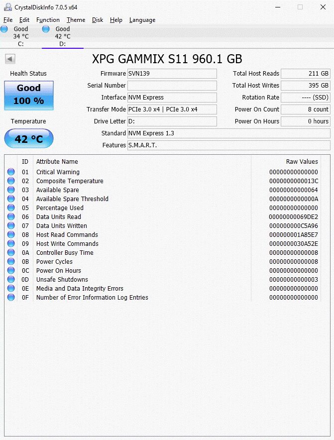
Task: Select raw value 000000001A85E7
Action: (294, 235)
